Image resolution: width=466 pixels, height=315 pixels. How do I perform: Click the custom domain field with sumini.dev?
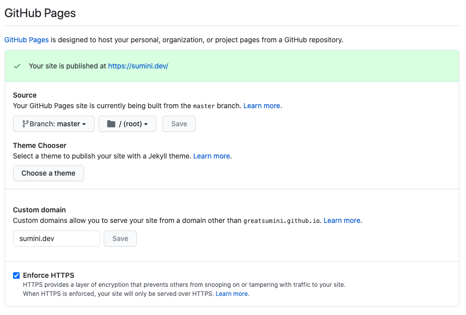(56, 239)
